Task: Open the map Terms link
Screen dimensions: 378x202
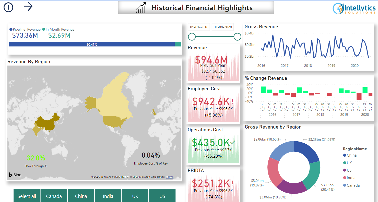Action: pyautogui.click(x=170, y=177)
